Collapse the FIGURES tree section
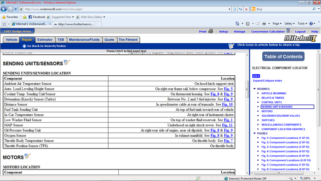The width and height of the screenshot is (321, 181). pos(255,133)
